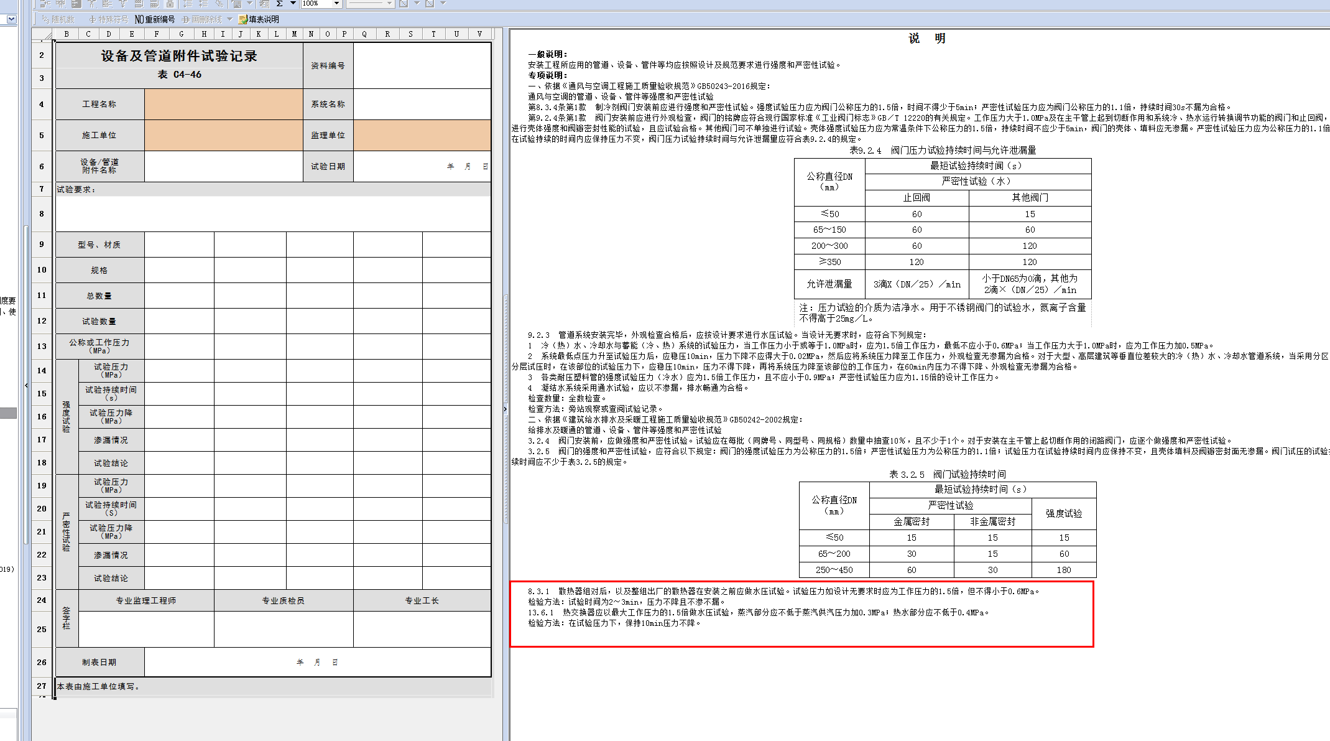Click the 本表由施工单位填写 note

tap(98, 686)
